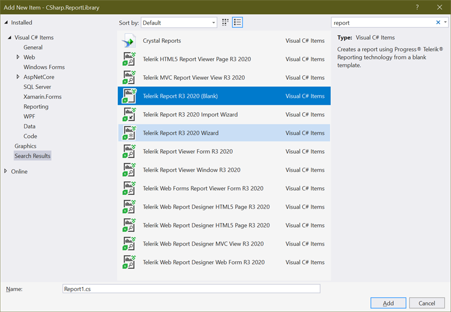This screenshot has width=451, height=312.
Task: Expand the Online section
Action: pyautogui.click(x=6, y=171)
